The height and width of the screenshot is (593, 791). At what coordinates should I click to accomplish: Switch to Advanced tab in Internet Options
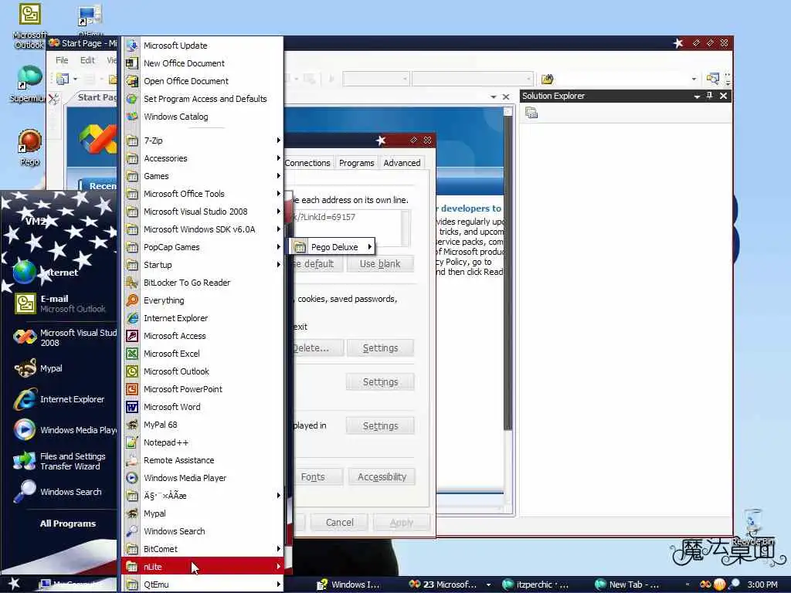click(402, 163)
